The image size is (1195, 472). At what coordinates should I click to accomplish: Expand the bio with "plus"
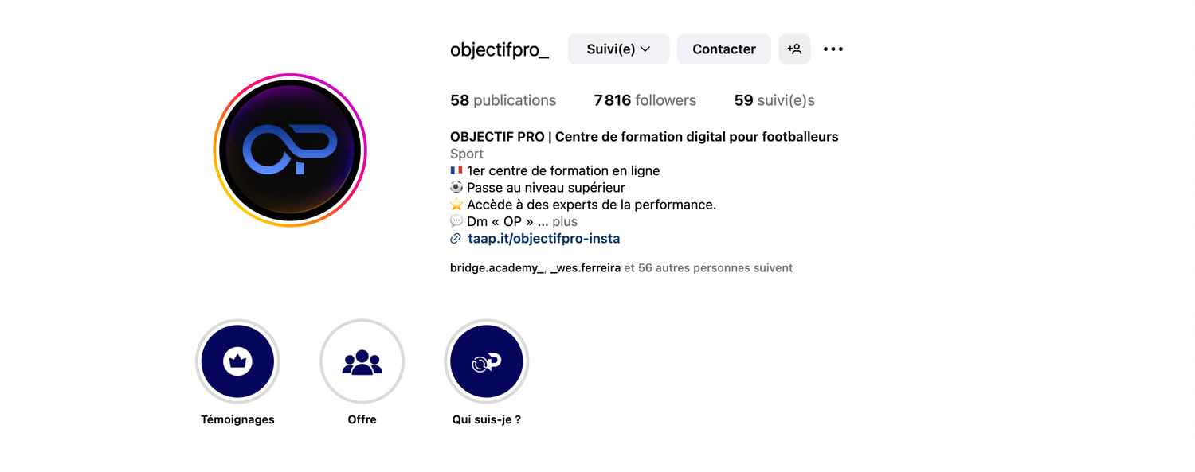(x=565, y=222)
